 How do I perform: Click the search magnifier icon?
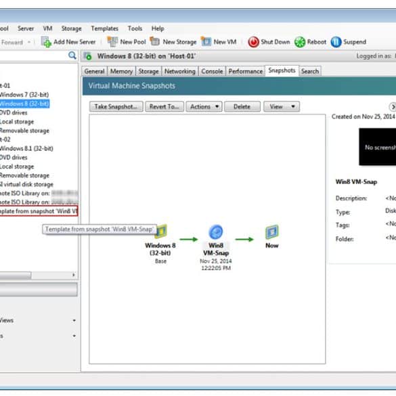72,56
